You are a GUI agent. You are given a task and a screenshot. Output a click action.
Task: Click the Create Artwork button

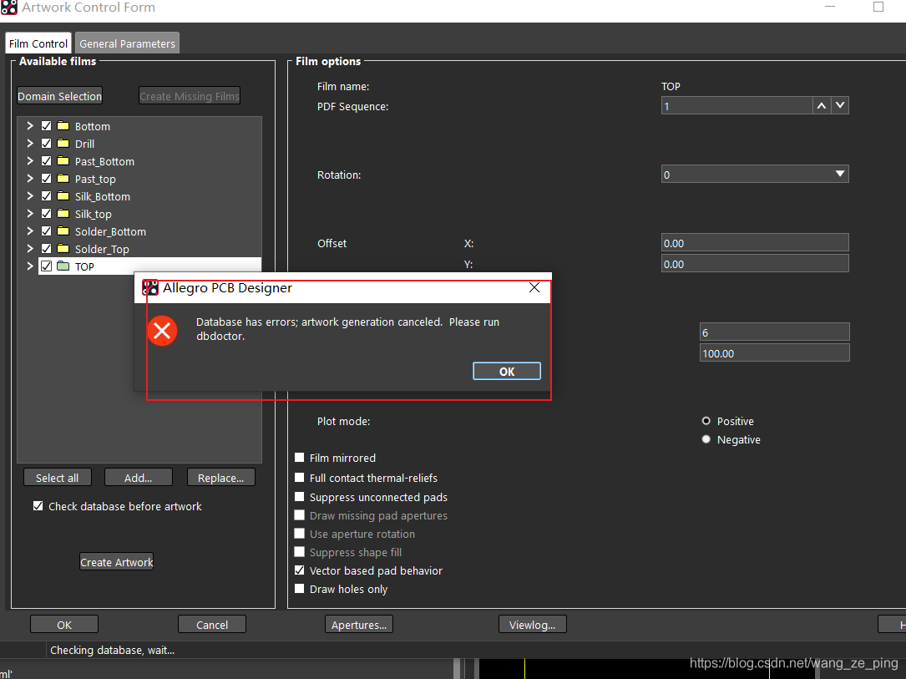117,562
